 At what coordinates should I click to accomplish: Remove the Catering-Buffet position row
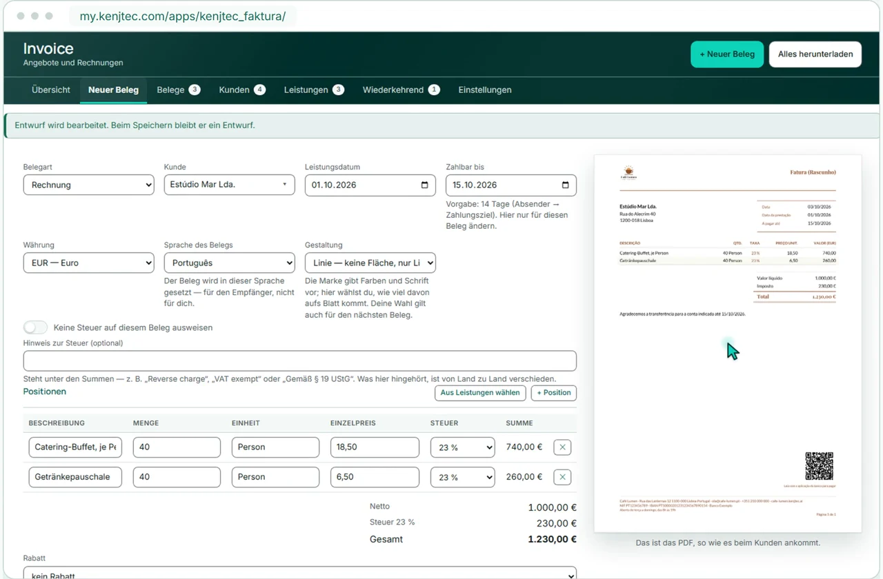[x=562, y=447]
